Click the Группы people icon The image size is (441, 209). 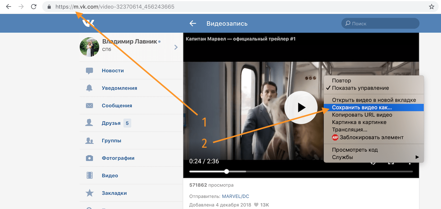tap(89, 141)
